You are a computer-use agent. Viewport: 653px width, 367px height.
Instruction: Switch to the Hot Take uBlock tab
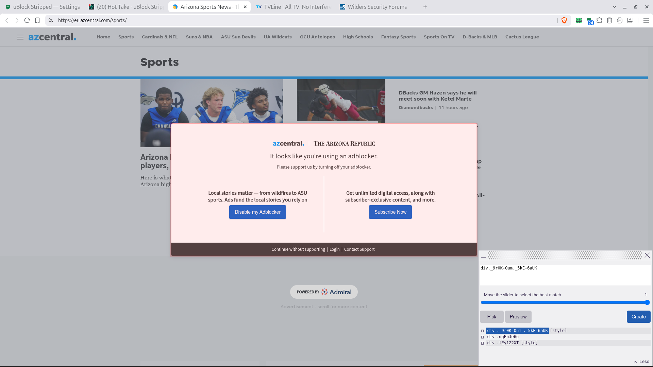pyautogui.click(x=126, y=7)
